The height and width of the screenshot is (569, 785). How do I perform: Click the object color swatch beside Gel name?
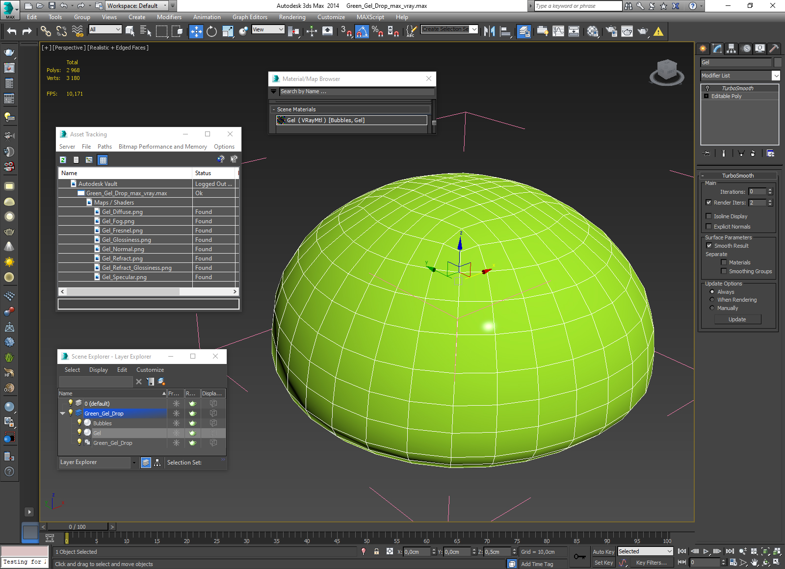point(778,62)
